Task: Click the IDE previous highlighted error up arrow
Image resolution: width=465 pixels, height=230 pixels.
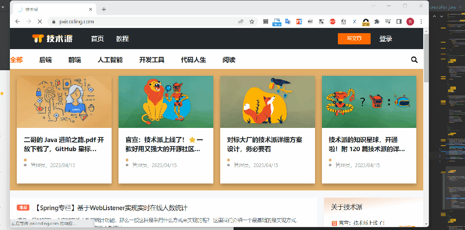Action: (434, 17)
